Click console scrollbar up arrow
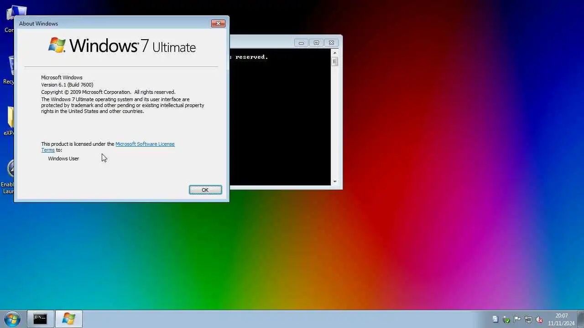The image size is (584, 328). point(334,53)
